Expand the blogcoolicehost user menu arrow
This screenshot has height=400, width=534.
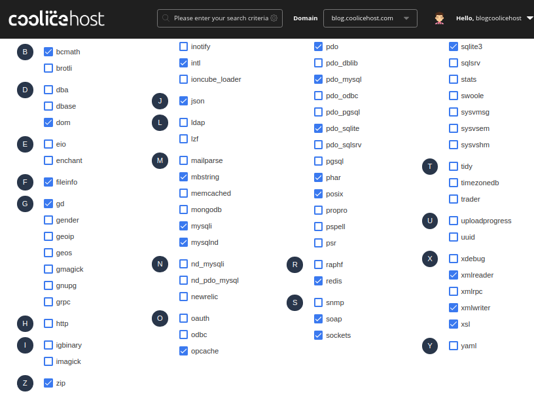529,18
